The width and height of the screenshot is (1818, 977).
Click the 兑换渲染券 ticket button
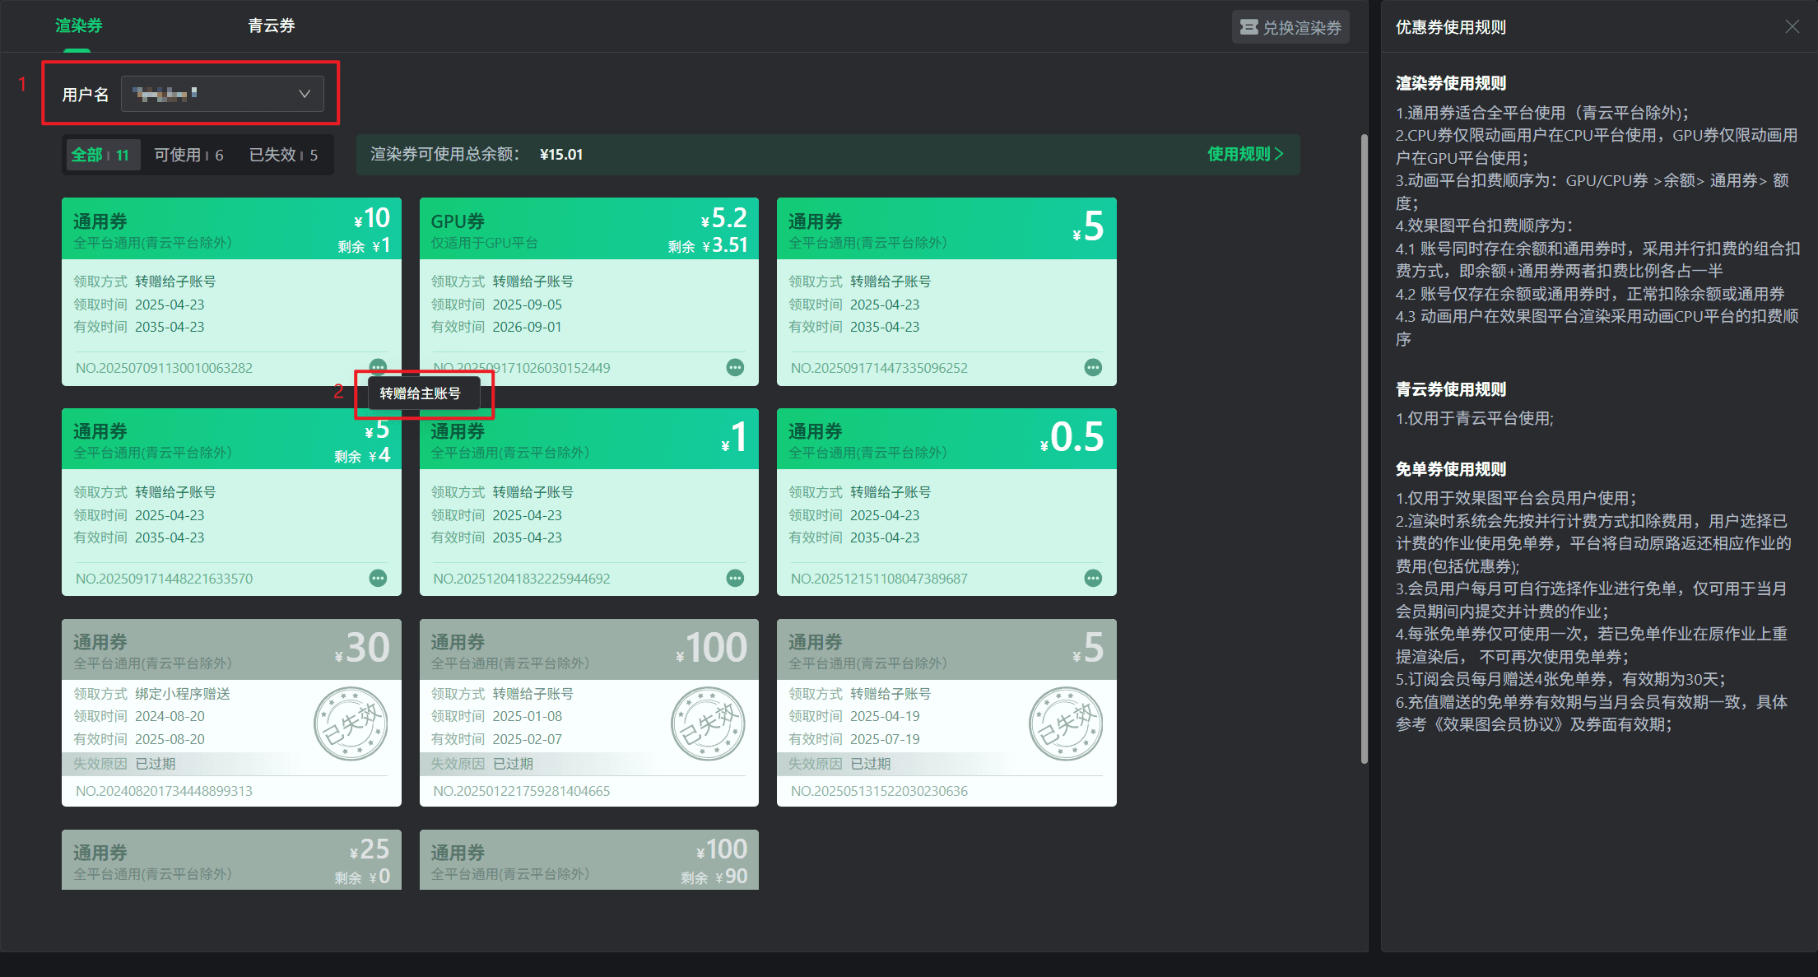point(1290,27)
